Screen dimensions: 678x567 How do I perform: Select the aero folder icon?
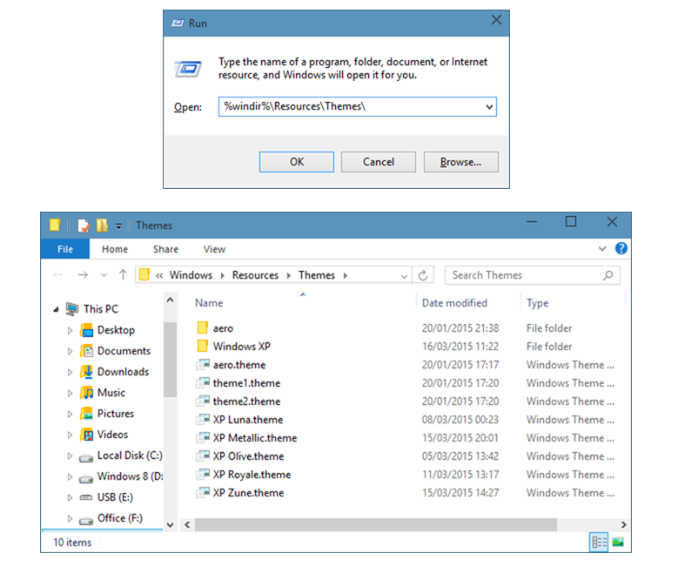pyautogui.click(x=203, y=327)
